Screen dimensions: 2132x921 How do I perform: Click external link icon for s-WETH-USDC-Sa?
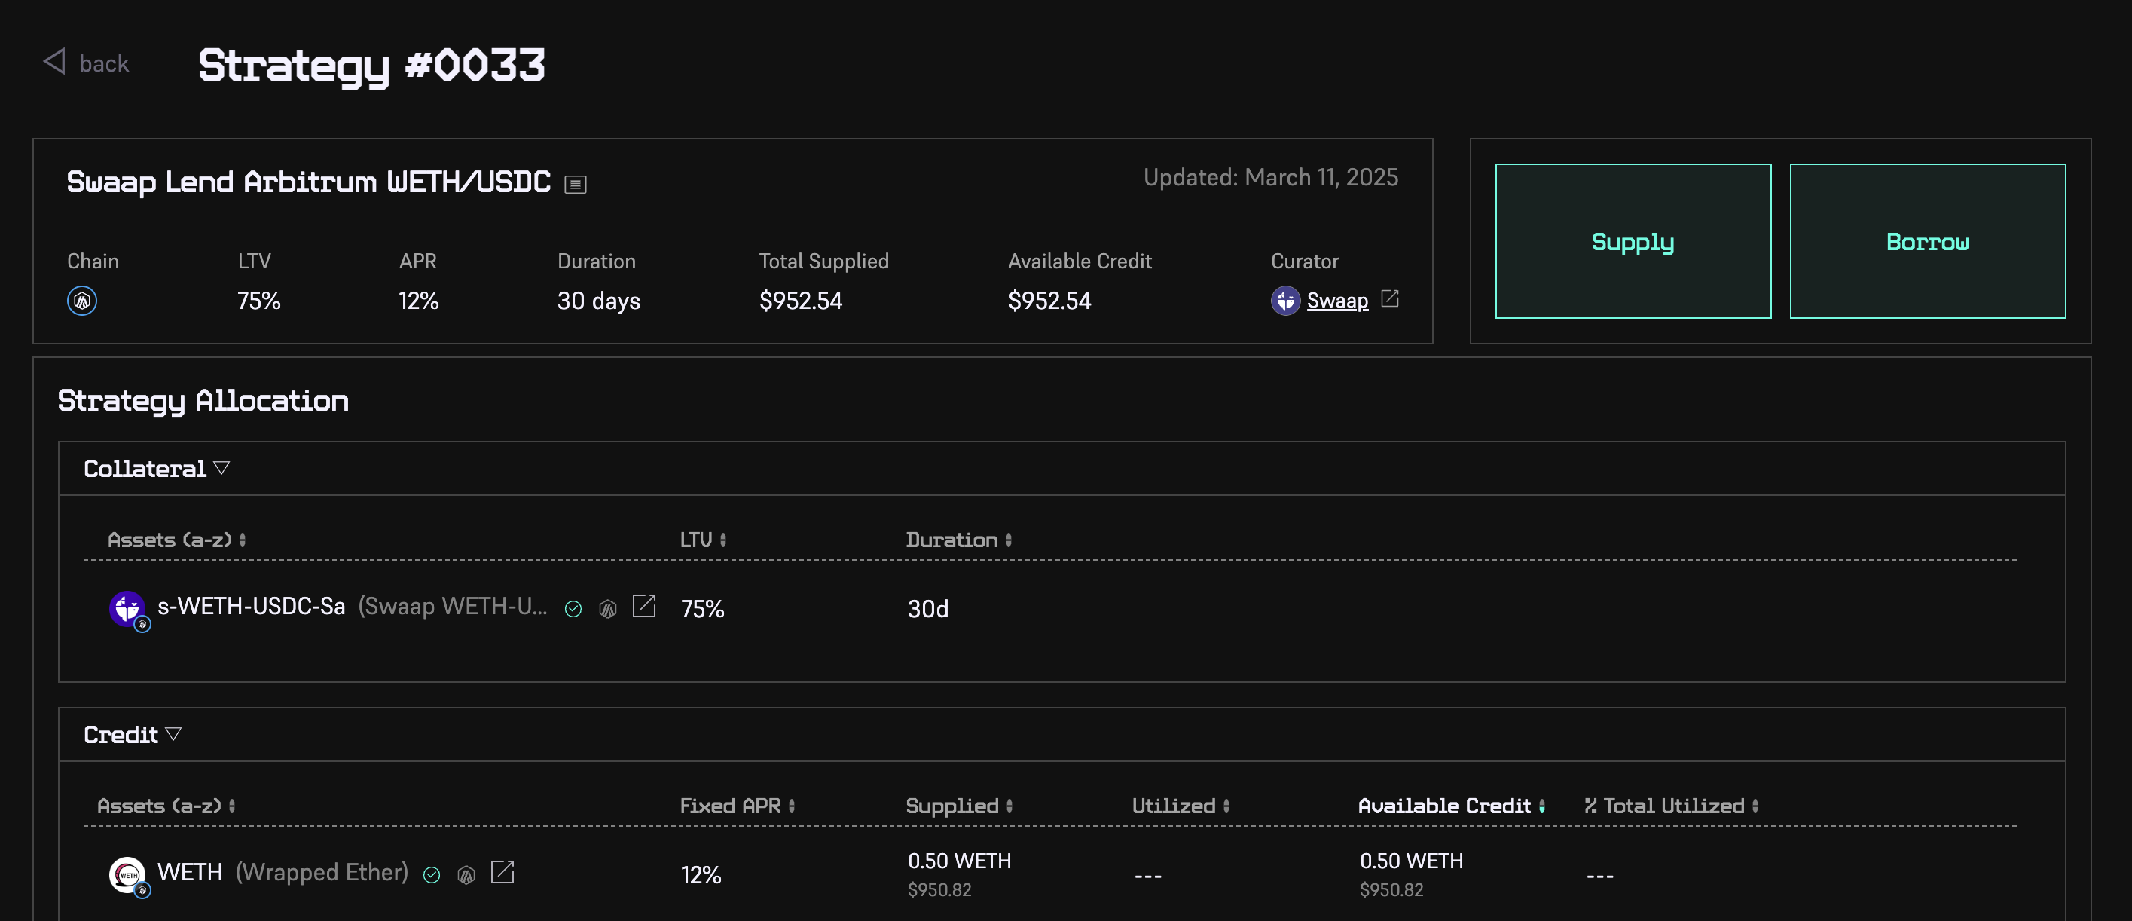[644, 607]
